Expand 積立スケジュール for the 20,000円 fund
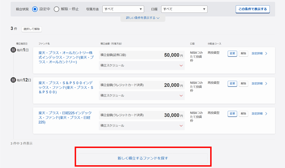Screen dimensions: 285x168 pyautogui.click(x=141, y=95)
